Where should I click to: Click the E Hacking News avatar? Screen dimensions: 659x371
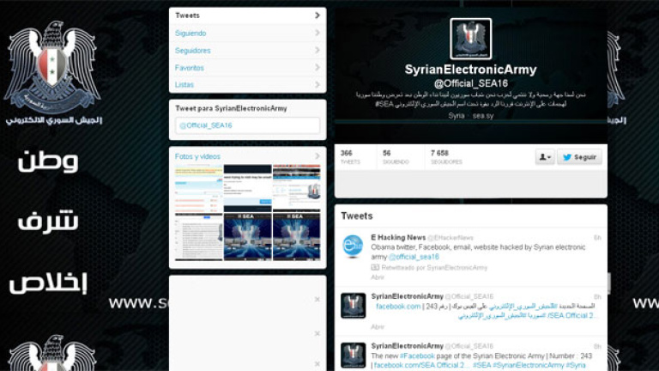353,246
